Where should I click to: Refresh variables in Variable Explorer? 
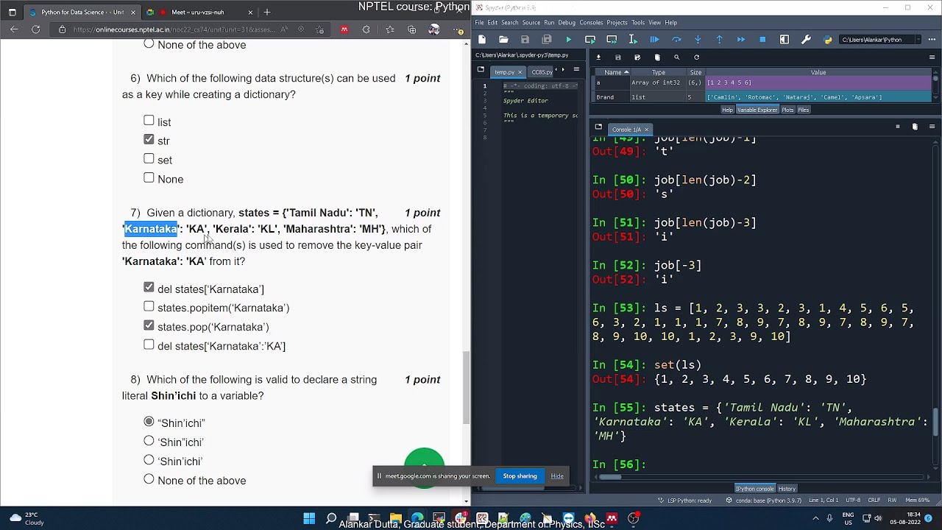(x=696, y=57)
